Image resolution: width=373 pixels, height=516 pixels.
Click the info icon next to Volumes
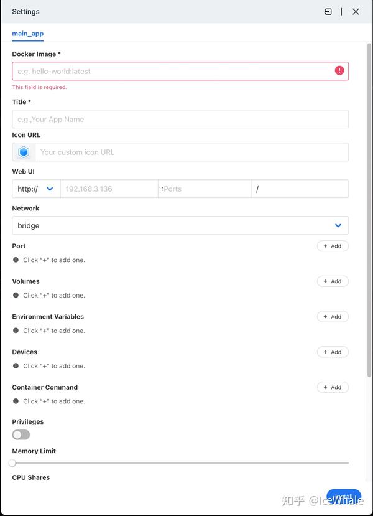click(14, 295)
